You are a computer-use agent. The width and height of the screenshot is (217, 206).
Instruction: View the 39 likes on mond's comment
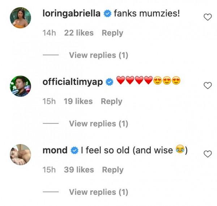tap(79, 170)
